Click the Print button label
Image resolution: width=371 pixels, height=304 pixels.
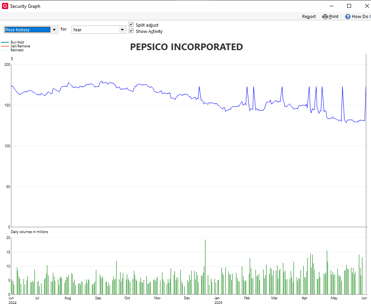333,16
